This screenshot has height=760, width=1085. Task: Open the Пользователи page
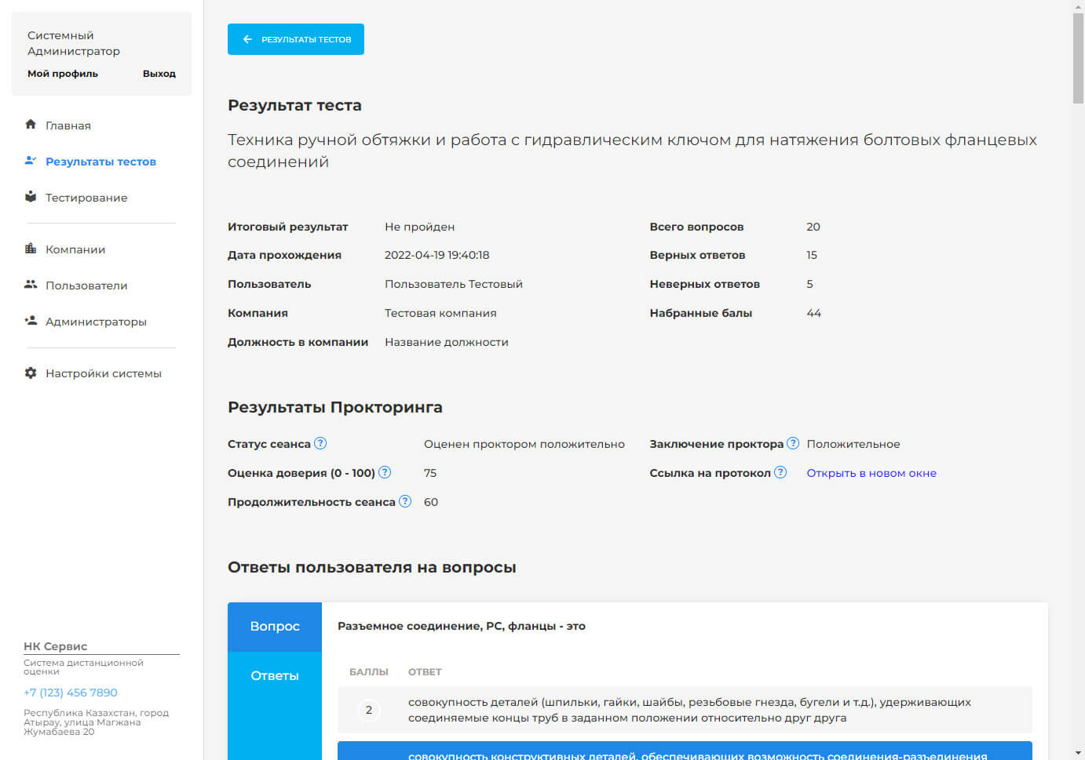tap(86, 285)
